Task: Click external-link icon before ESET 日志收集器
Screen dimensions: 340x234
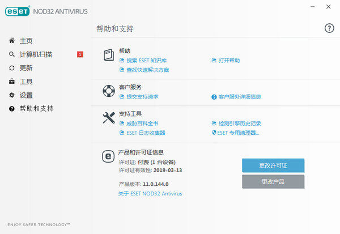Action: click(122, 133)
